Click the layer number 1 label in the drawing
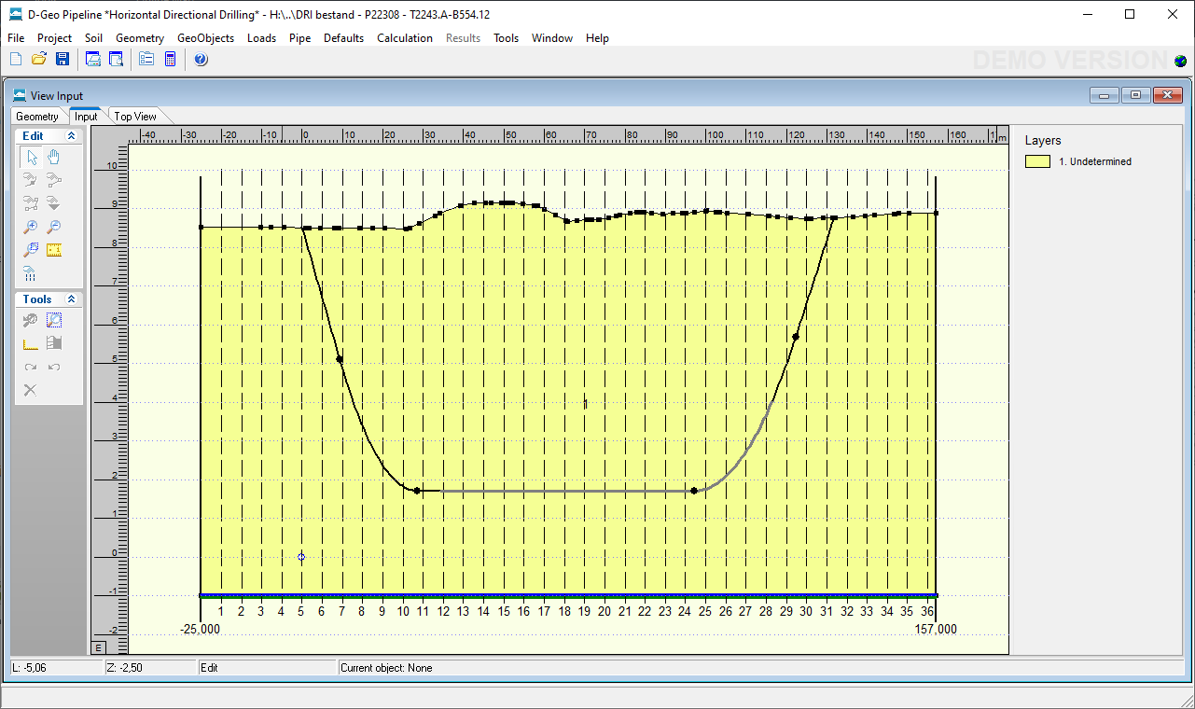The width and height of the screenshot is (1195, 709). (x=586, y=404)
